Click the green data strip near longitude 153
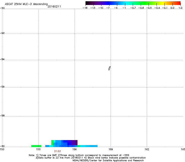 coord(36,146)
